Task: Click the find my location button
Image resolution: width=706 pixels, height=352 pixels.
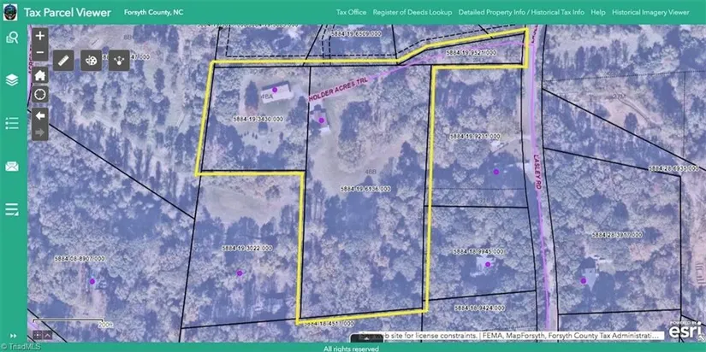Action: click(39, 94)
